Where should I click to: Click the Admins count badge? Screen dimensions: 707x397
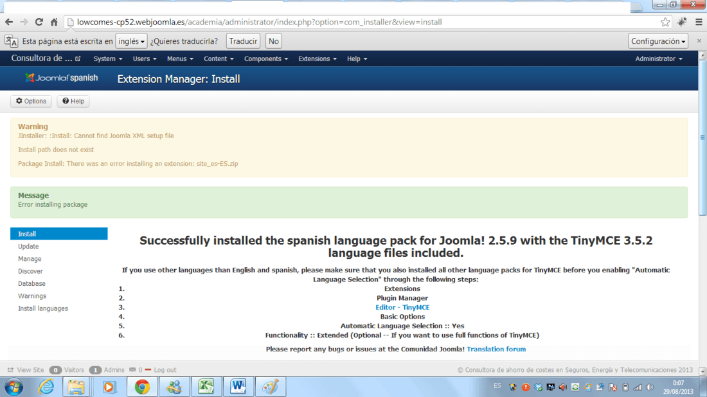(95, 370)
